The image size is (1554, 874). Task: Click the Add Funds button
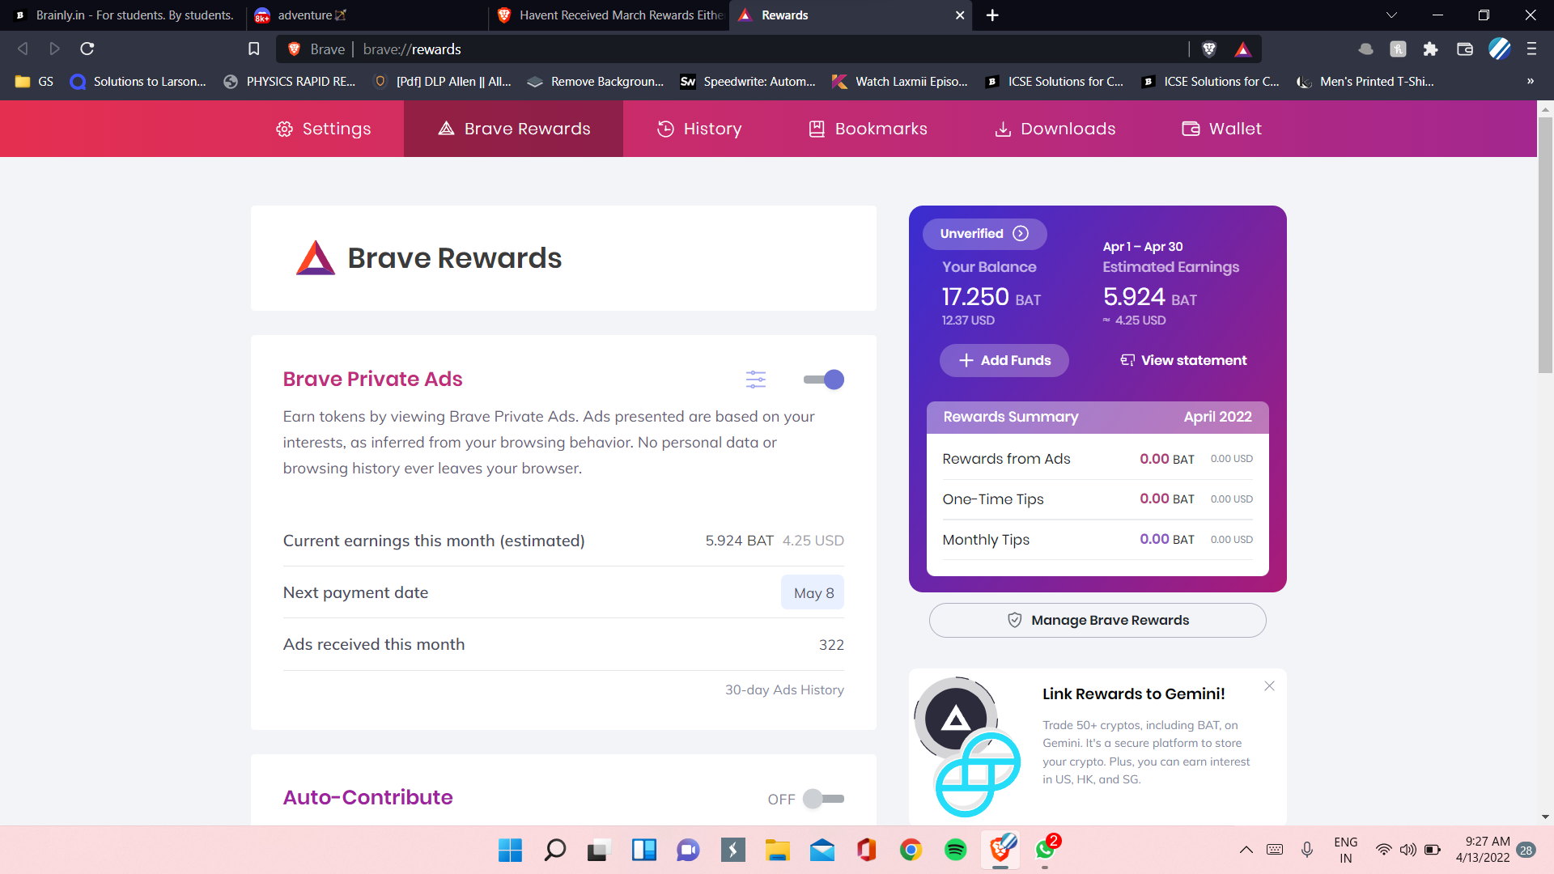coord(1004,361)
